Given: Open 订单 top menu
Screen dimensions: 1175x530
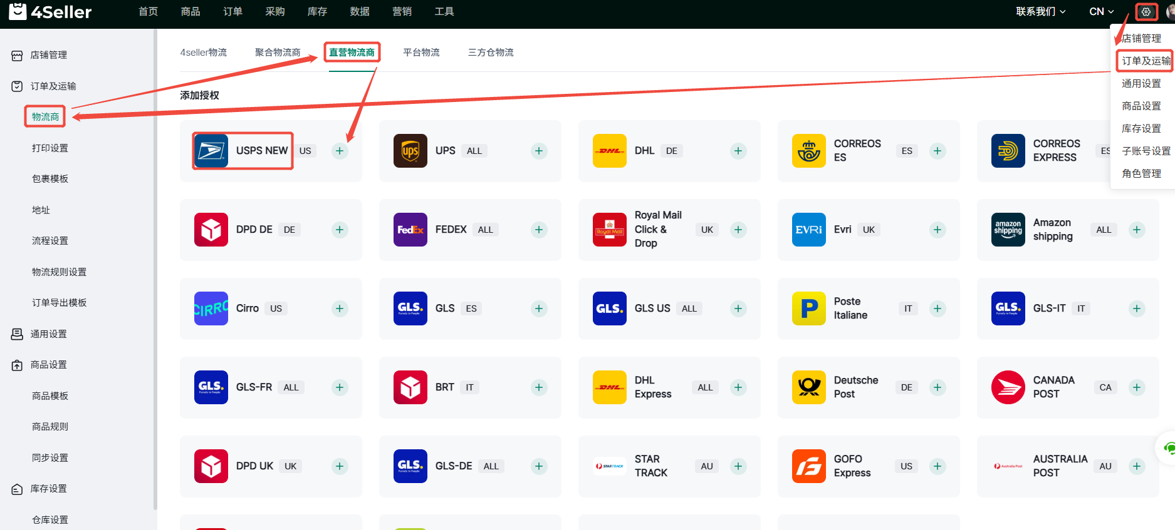Looking at the screenshot, I should coord(233,12).
